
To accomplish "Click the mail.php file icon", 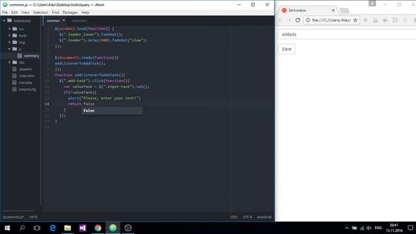I will pyautogui.click(x=14, y=83).
